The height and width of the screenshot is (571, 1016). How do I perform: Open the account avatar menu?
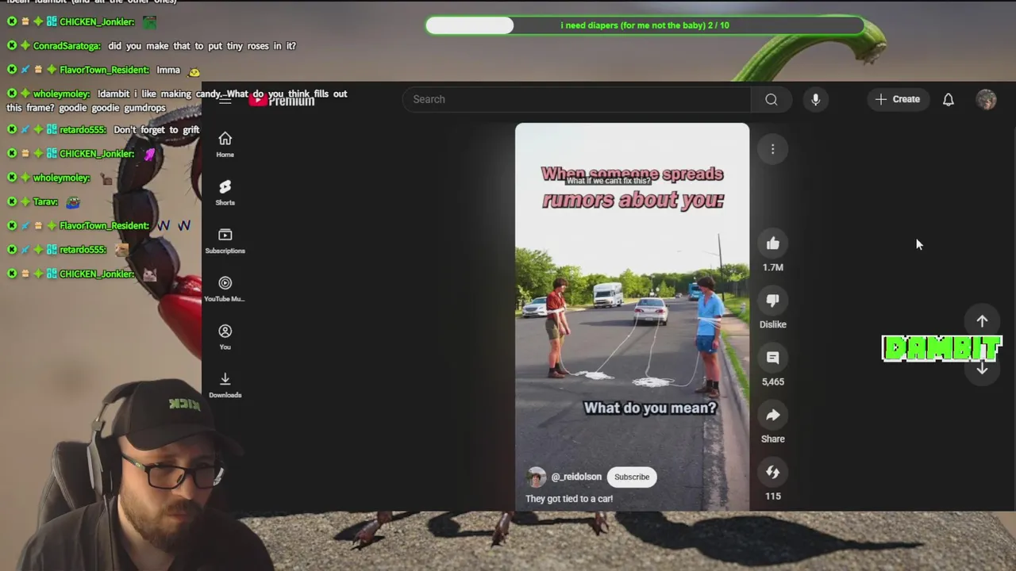(986, 99)
